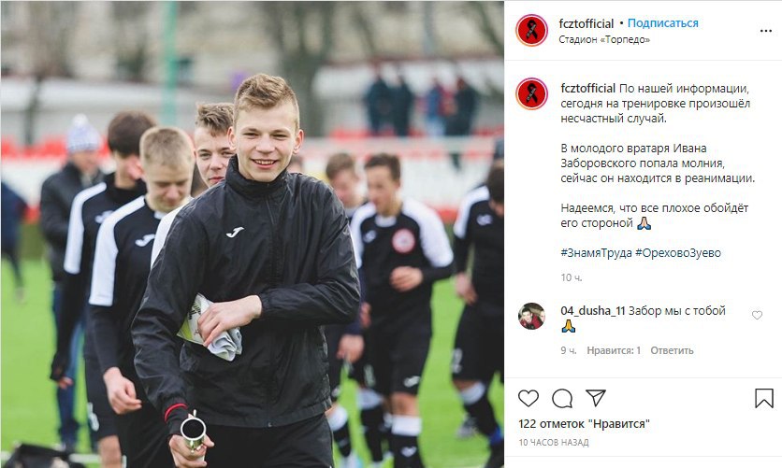
Task: Open the 04_dusha_11 commenter avatar
Action: pos(531,316)
